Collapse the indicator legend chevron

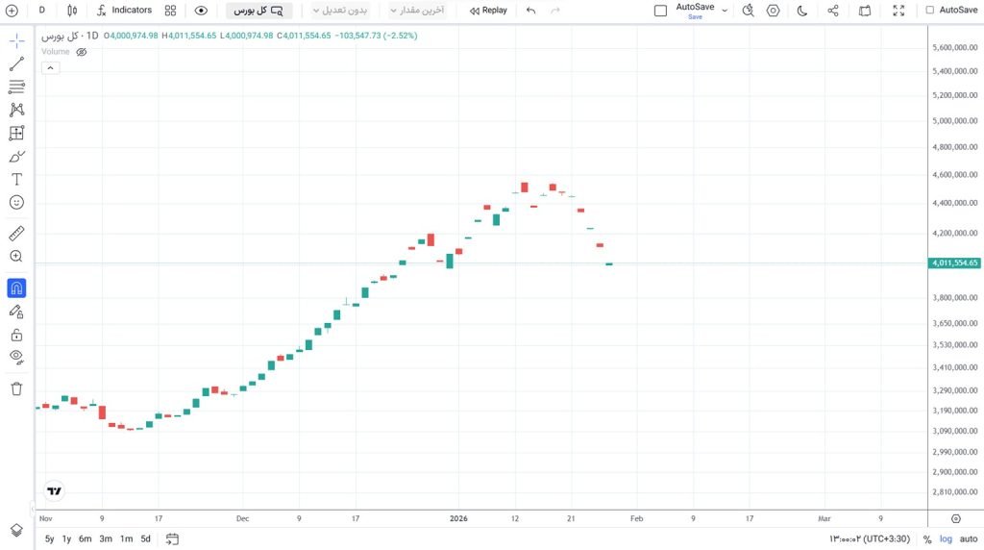point(50,67)
